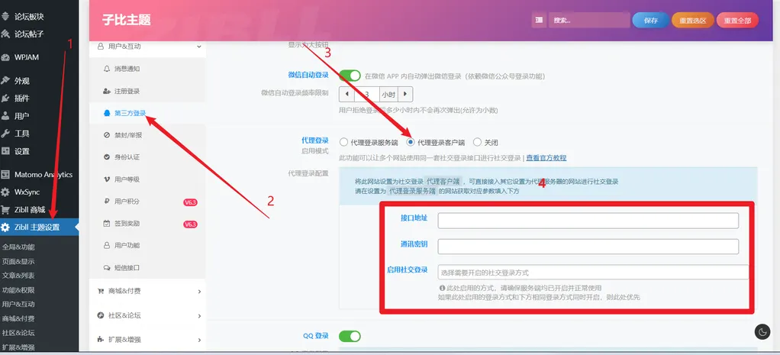The width and height of the screenshot is (780, 355).
Task: Click the 保存 button
Action: 651,21
